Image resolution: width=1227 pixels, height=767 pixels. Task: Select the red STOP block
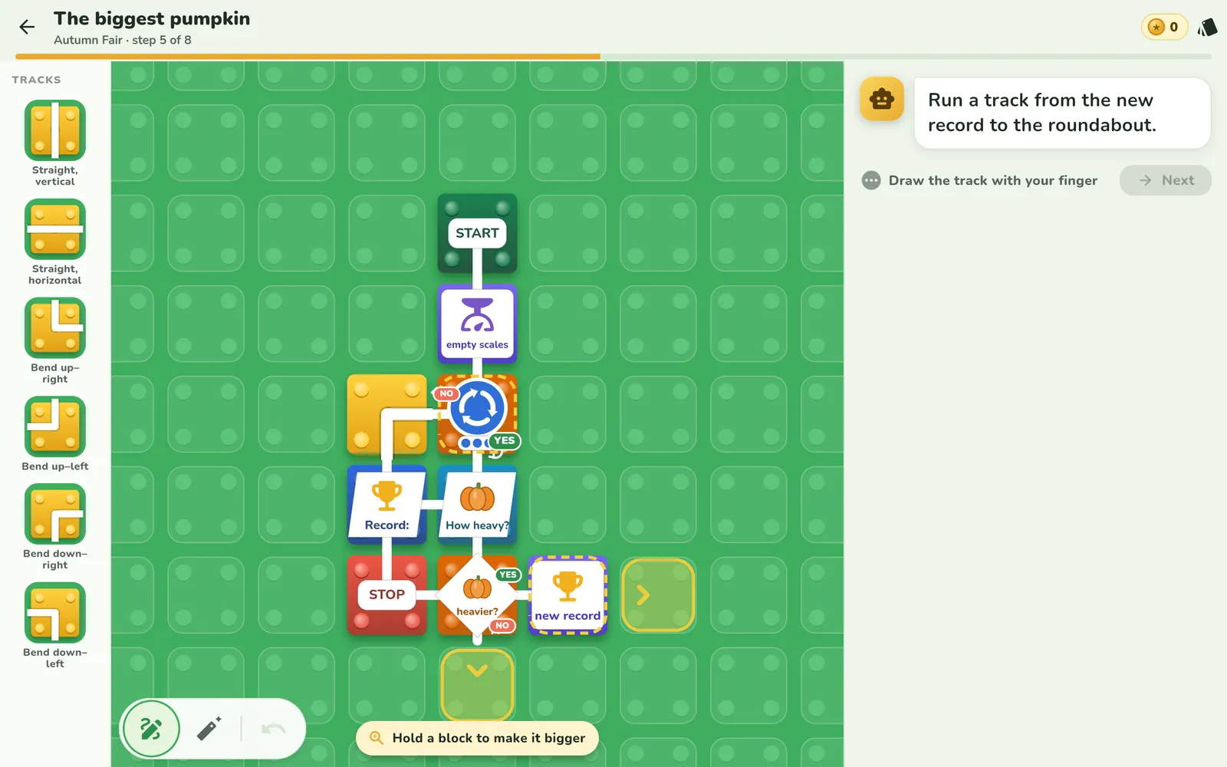(x=387, y=594)
